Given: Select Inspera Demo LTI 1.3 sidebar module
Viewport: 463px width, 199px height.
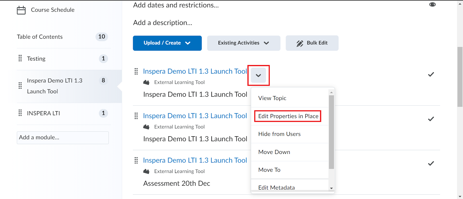Looking at the screenshot, I should tap(55, 86).
